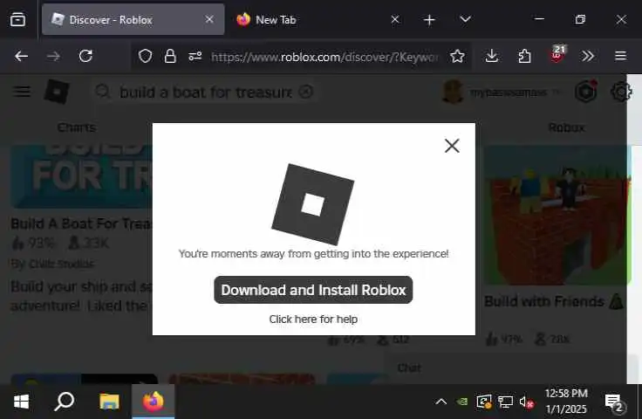Open a new browser tab

[x=429, y=20]
